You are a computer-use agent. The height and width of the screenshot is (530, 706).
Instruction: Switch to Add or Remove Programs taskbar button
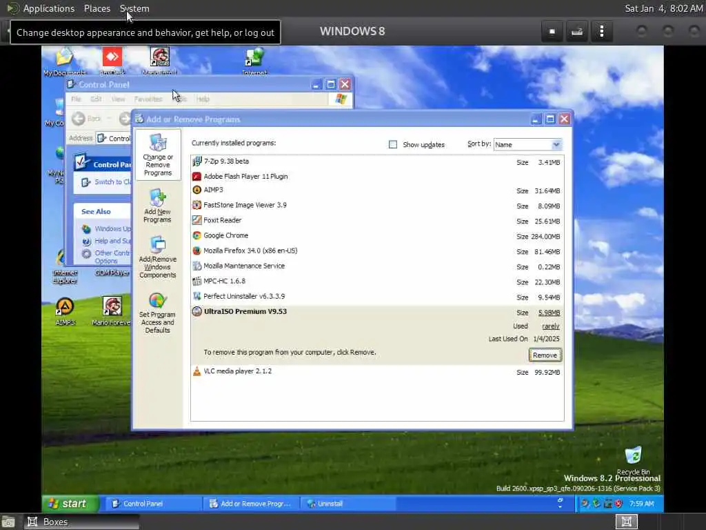click(250, 503)
